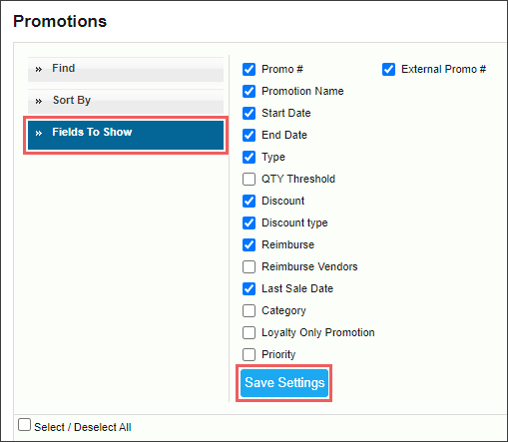
Task: Uncheck the Type field checkbox
Action: tap(249, 158)
